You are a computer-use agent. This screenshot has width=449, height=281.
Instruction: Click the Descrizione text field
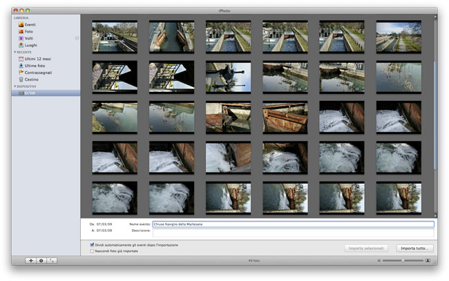[293, 233]
